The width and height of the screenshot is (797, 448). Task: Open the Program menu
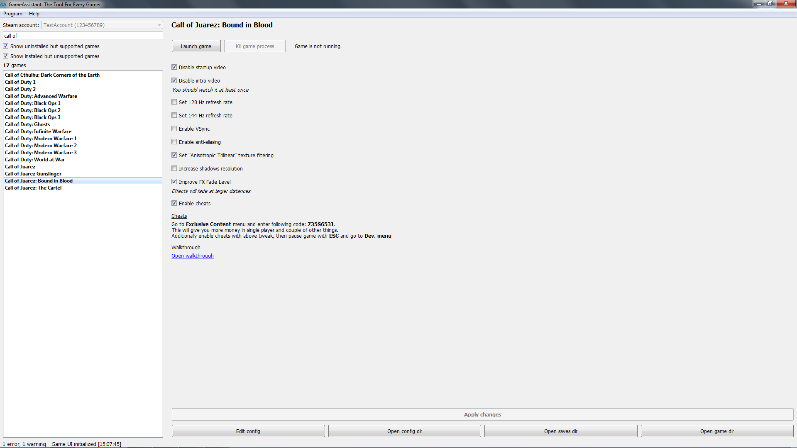pos(12,14)
